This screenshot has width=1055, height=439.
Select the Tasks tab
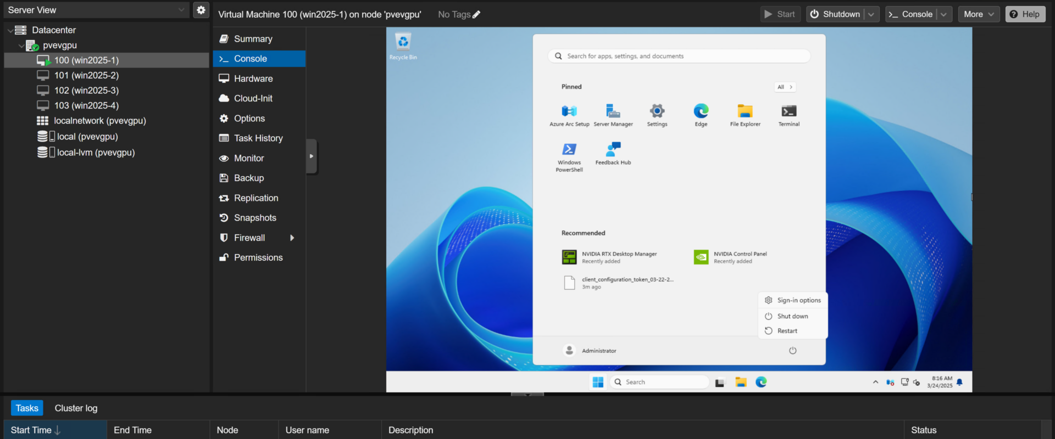tap(27, 408)
